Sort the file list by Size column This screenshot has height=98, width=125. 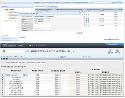tap(102, 9)
